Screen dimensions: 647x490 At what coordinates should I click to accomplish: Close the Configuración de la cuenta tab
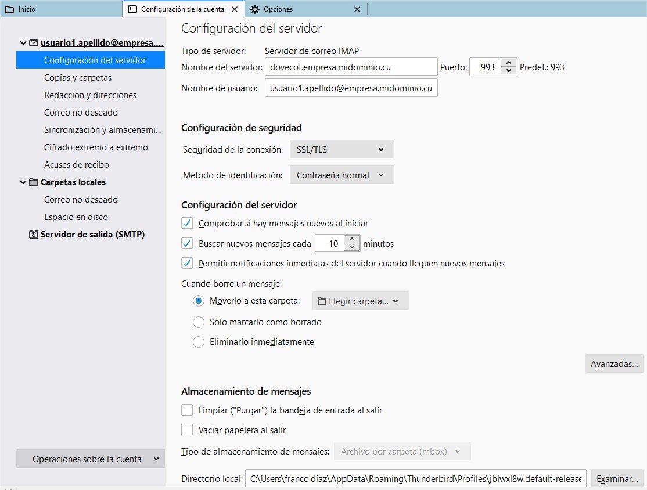point(235,9)
